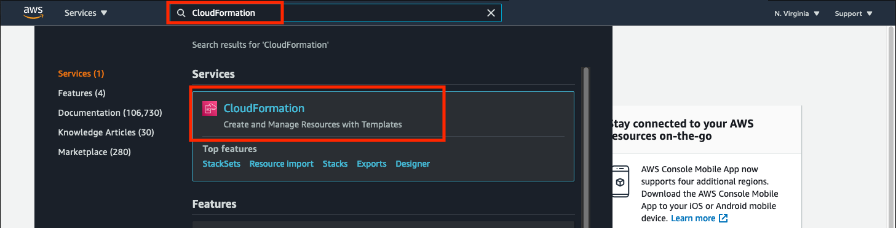Image resolution: width=896 pixels, height=228 pixels.
Task: Select the Marketplace (280) filter
Action: (x=94, y=152)
